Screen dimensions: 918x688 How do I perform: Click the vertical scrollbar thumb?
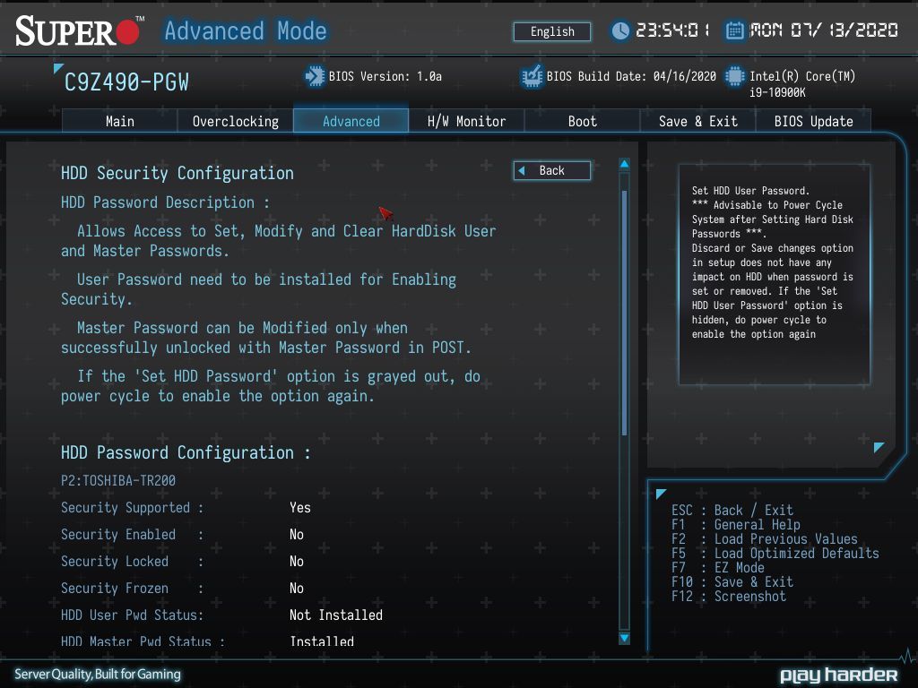(x=624, y=313)
